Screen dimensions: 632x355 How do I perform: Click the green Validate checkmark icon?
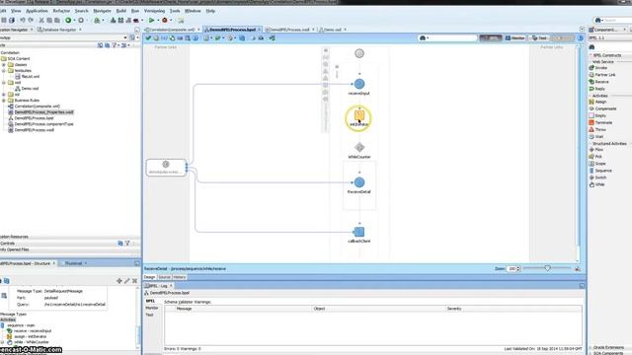point(148,37)
